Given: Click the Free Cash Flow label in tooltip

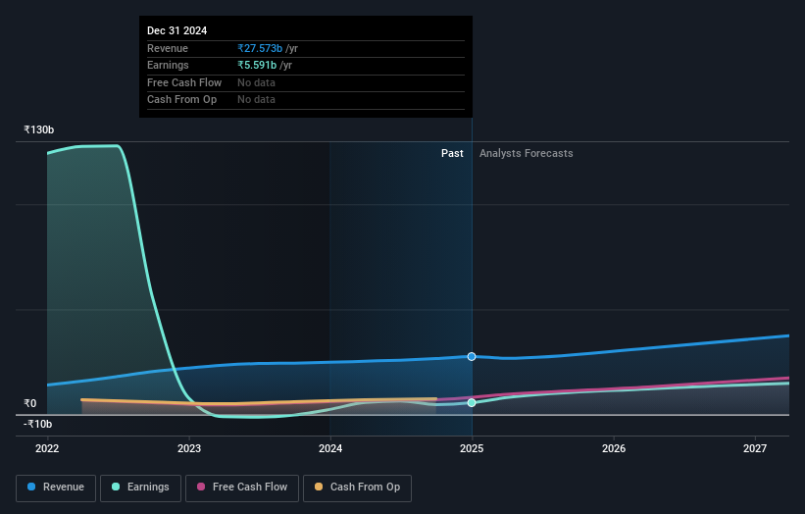Looking at the screenshot, I should click(184, 82).
